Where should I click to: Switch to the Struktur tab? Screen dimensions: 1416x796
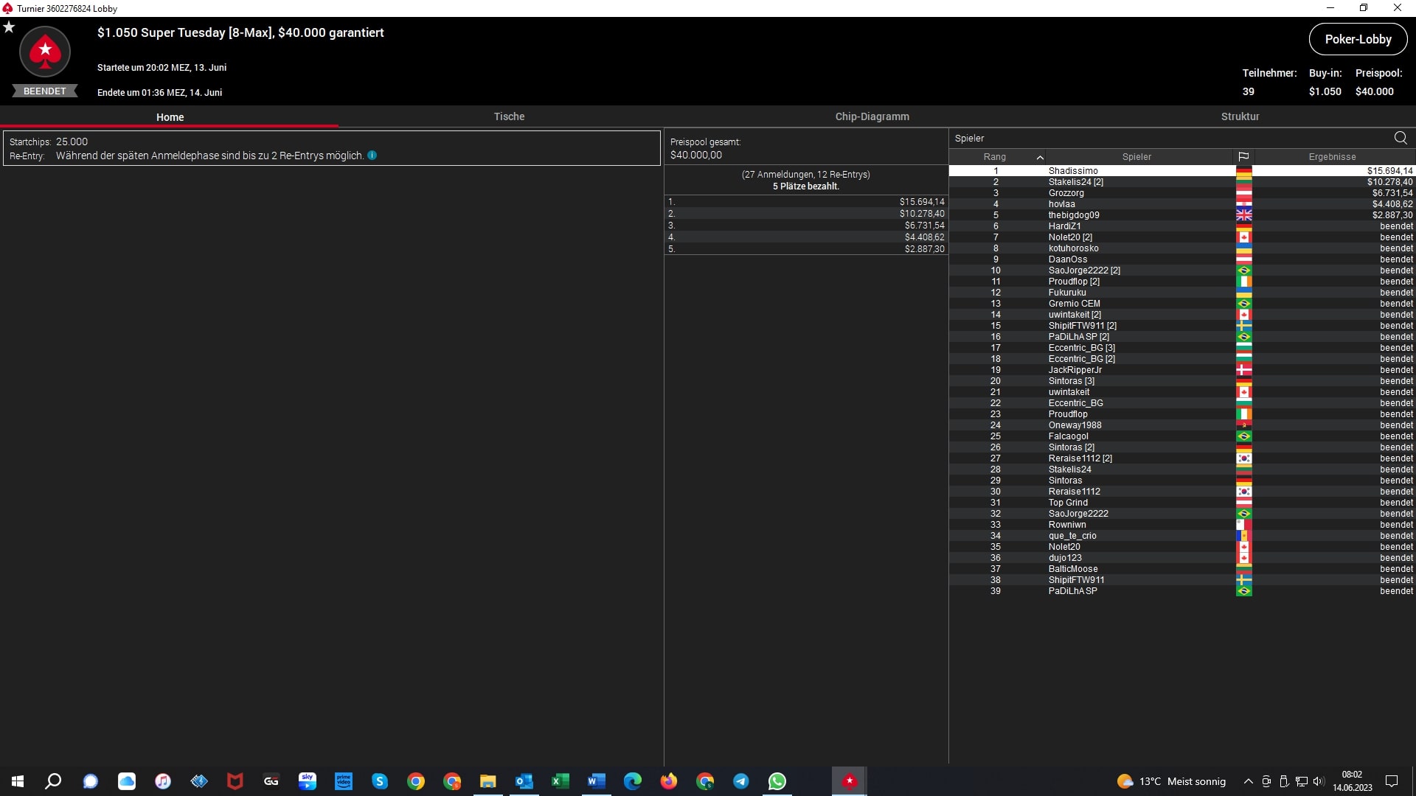(x=1240, y=116)
